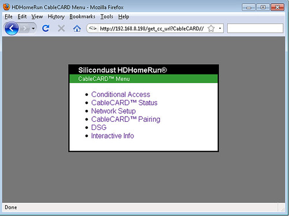This screenshot has height=216, width=289.
Task: Open the Help menu
Action: click(x=124, y=17)
